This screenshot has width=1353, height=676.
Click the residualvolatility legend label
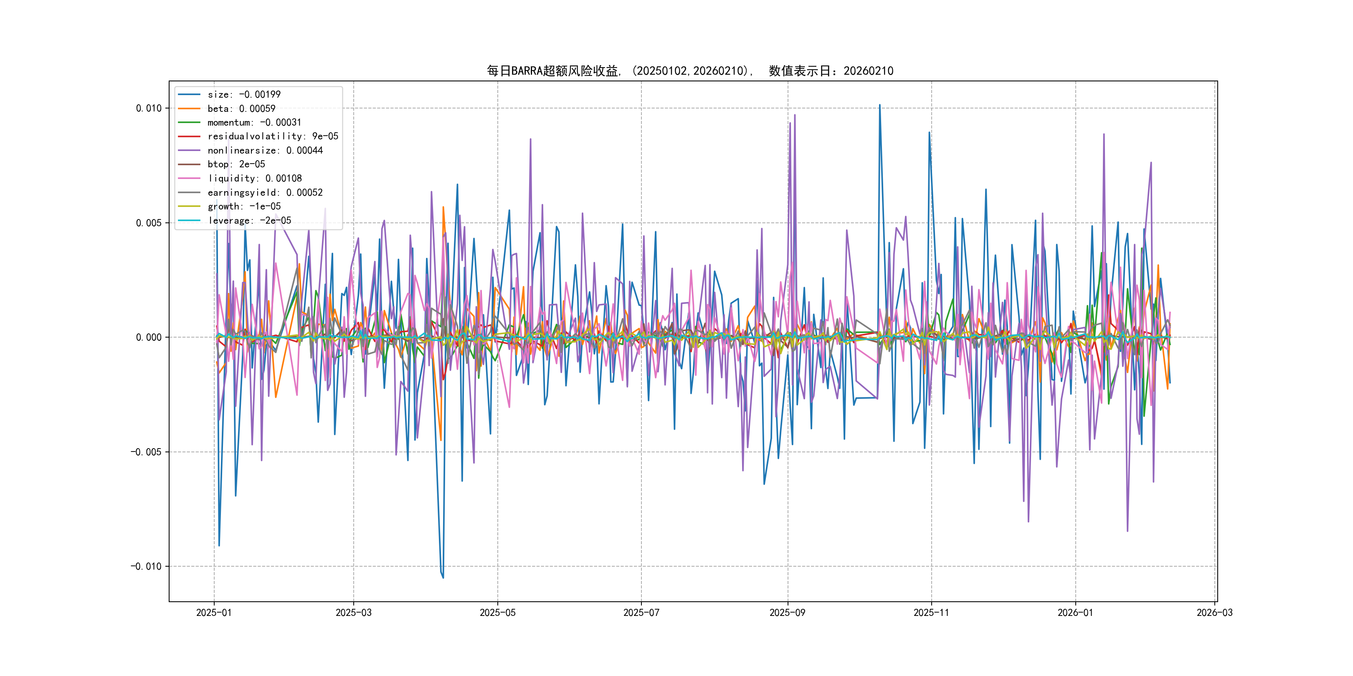click(x=273, y=136)
